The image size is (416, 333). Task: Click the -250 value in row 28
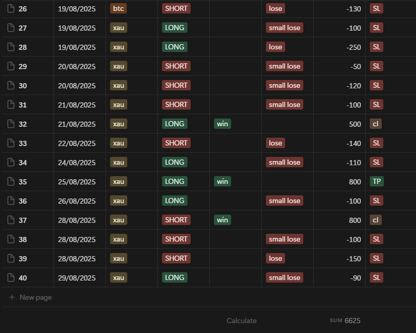coord(353,47)
